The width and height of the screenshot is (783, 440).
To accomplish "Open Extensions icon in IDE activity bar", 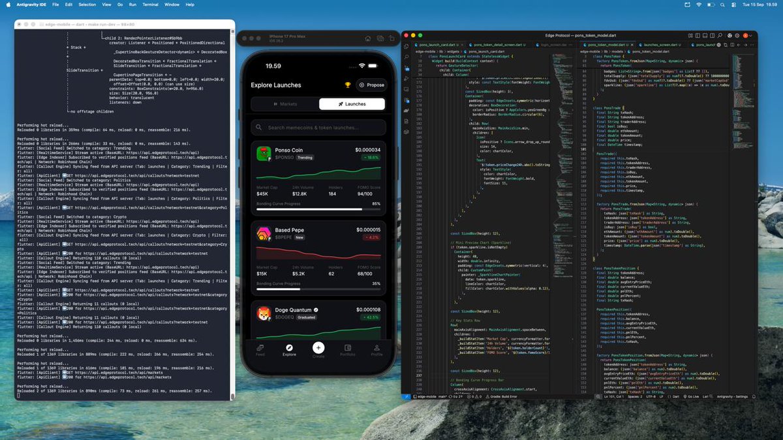I will click(406, 100).
